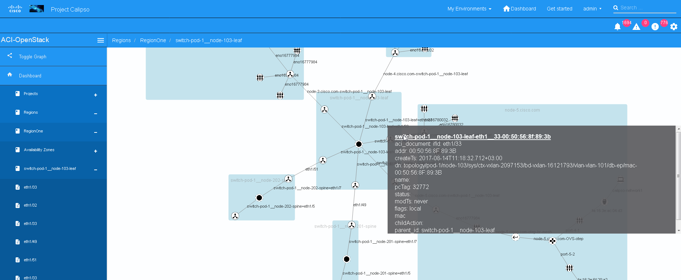Click the Toggle Graph share icon

[x=10, y=55]
